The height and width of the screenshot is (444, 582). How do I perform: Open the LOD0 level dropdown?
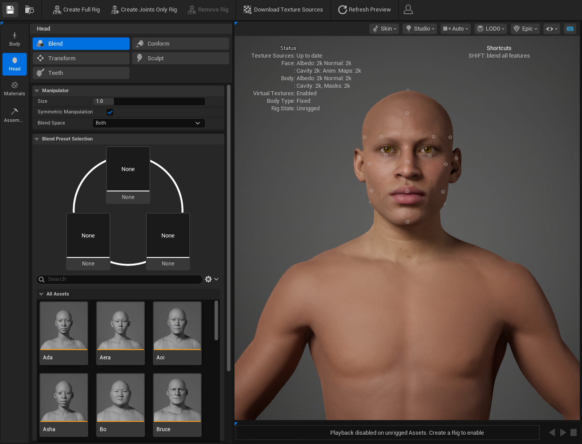[x=491, y=28]
